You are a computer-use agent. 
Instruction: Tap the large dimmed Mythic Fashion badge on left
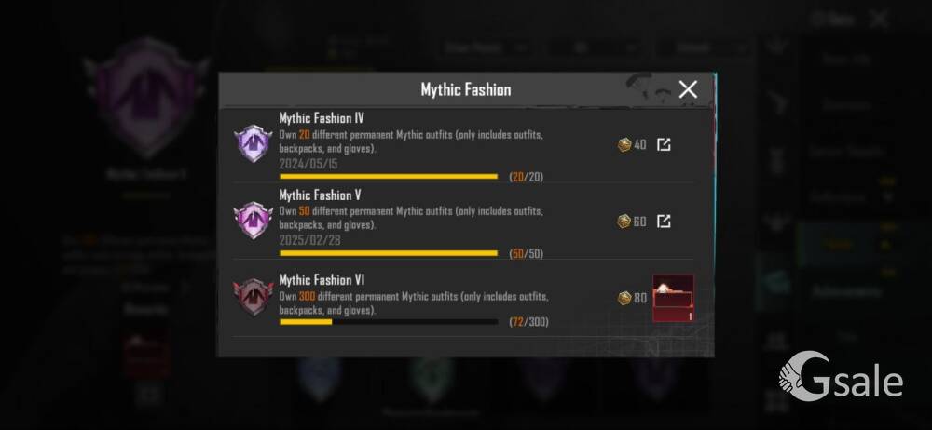pos(146,98)
